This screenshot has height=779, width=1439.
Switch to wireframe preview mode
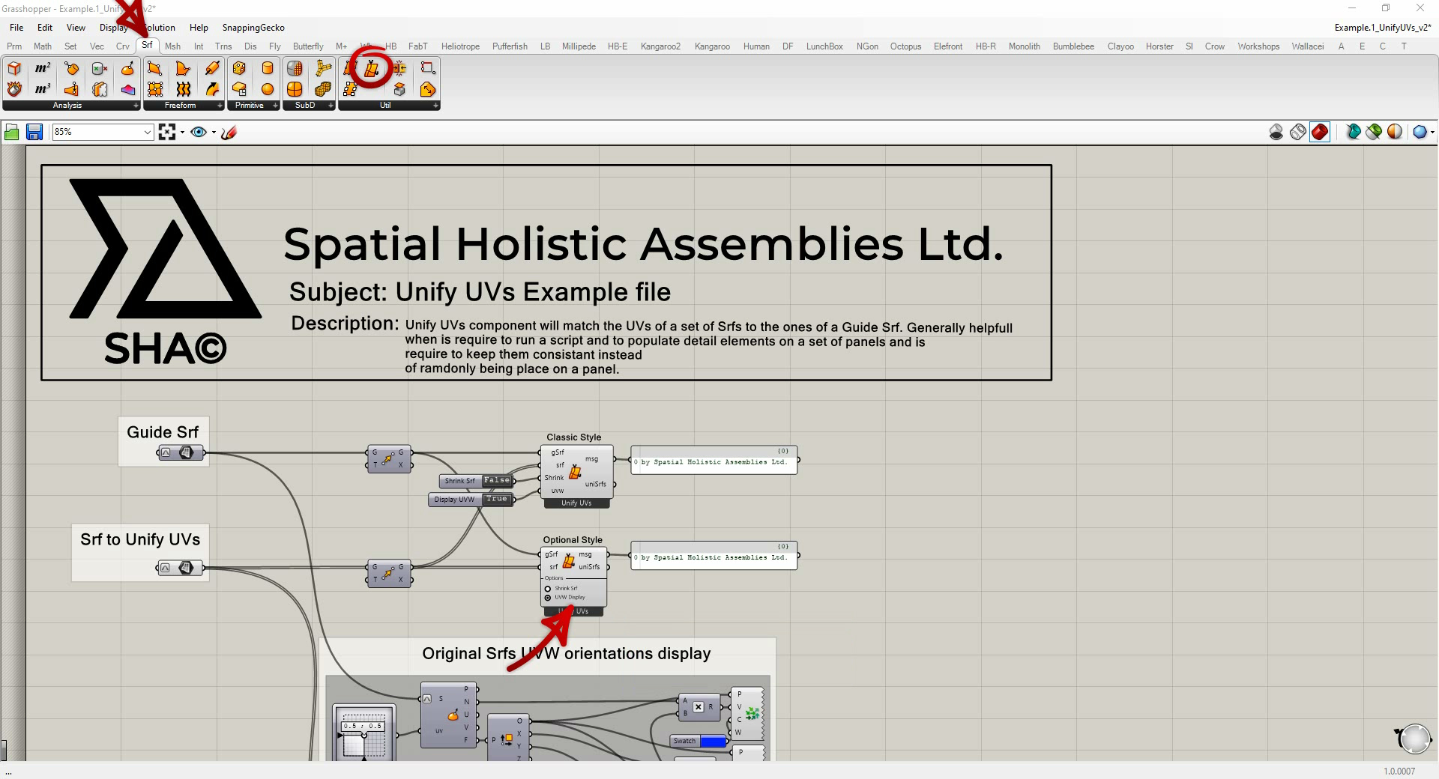point(1298,132)
